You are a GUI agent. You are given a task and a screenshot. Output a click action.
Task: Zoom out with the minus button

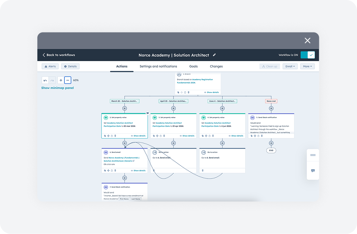pos(68,80)
